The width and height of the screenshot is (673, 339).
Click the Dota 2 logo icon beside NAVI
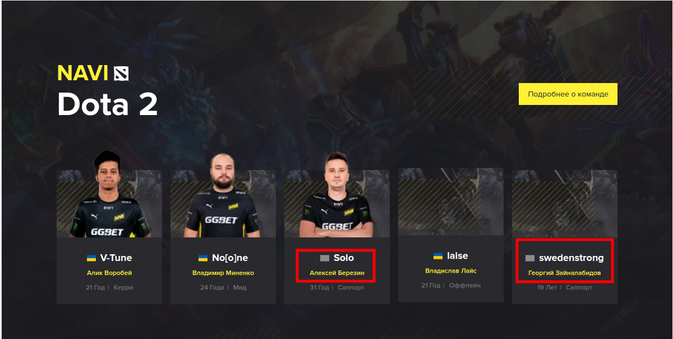[121, 74]
